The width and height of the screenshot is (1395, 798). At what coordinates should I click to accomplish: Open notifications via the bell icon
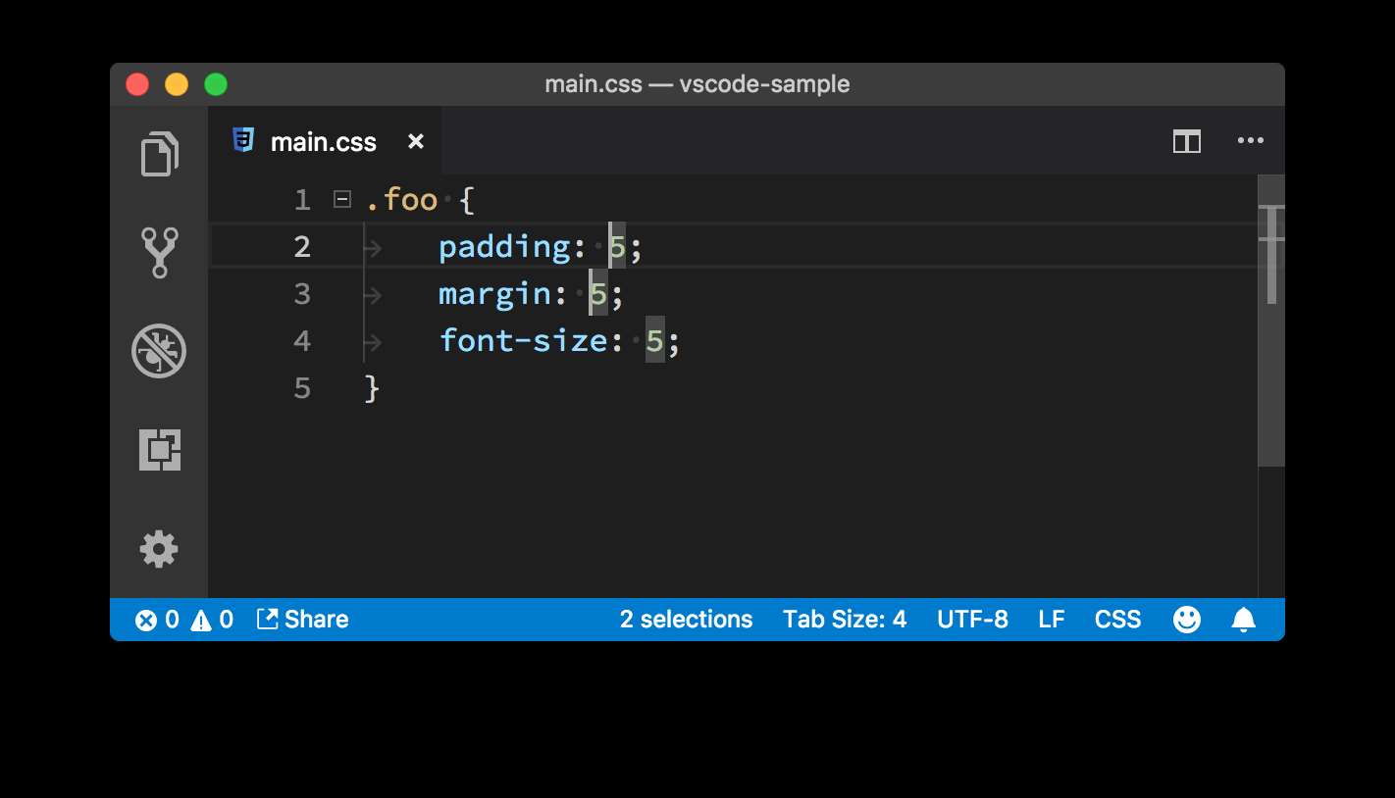pos(1243,619)
